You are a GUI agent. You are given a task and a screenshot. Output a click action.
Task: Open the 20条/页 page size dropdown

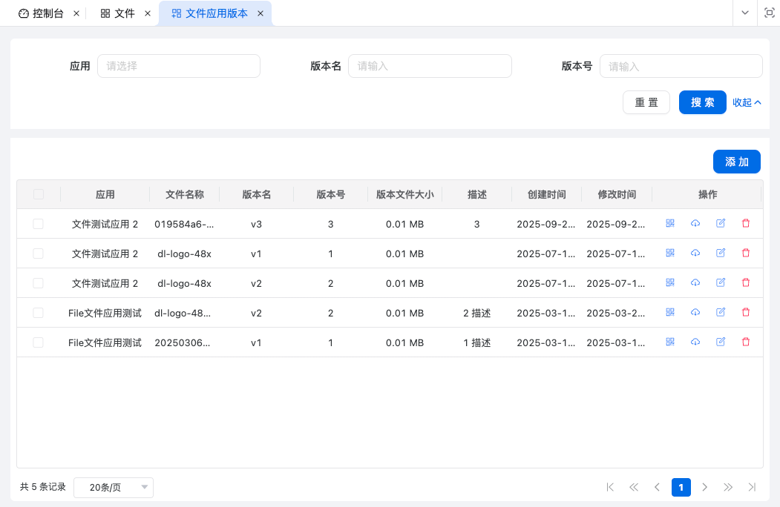[113, 487]
